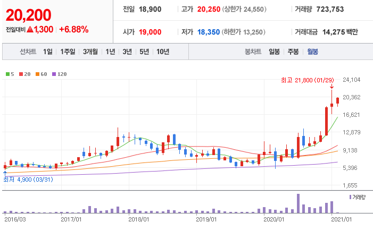The image size is (373, 231).
Task: Click the tall red candle before 2021/01
Action: pos(326,121)
